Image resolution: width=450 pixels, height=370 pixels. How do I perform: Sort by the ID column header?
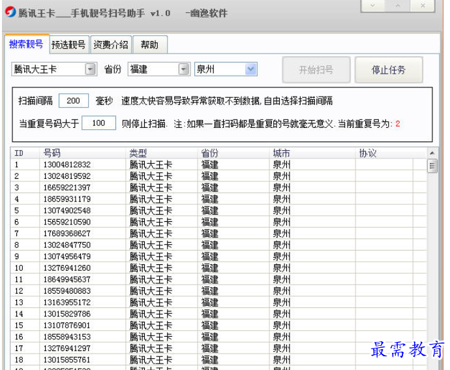pos(25,153)
